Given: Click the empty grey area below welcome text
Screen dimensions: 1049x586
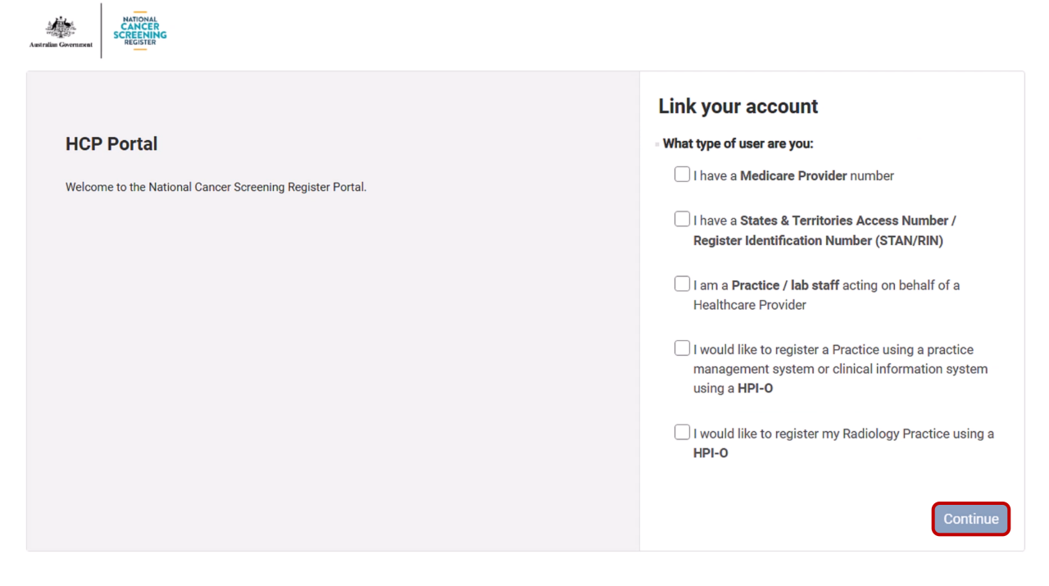Looking at the screenshot, I should coord(333,369).
